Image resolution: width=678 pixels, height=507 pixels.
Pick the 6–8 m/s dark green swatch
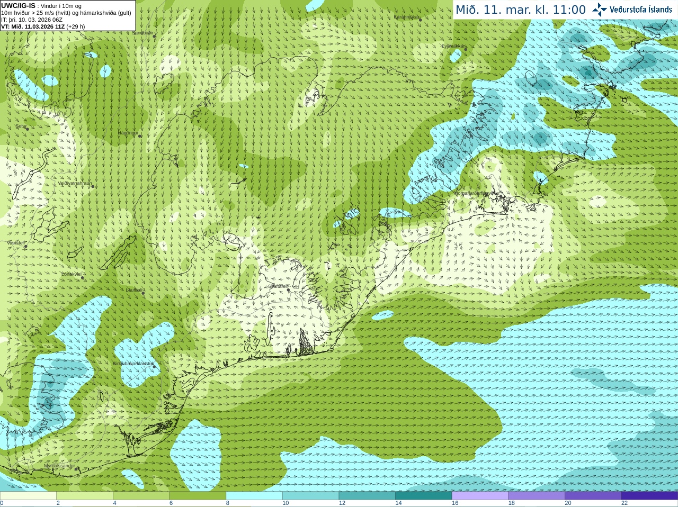coord(198,496)
